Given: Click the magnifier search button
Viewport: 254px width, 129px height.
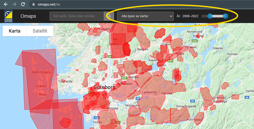Looking at the screenshot, I should [109, 16].
